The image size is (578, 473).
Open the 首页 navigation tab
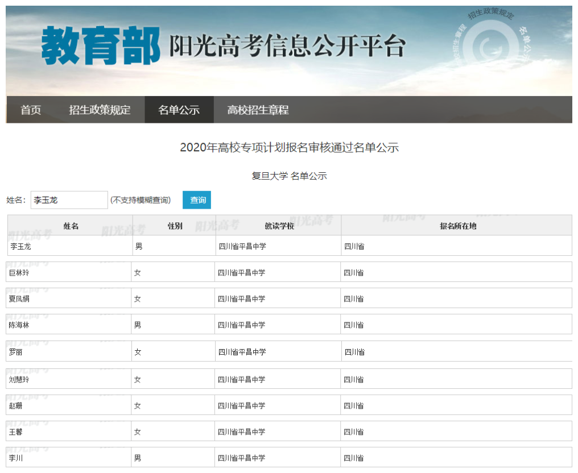pyautogui.click(x=31, y=110)
